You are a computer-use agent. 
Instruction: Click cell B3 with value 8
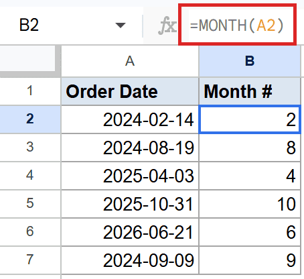250,148
